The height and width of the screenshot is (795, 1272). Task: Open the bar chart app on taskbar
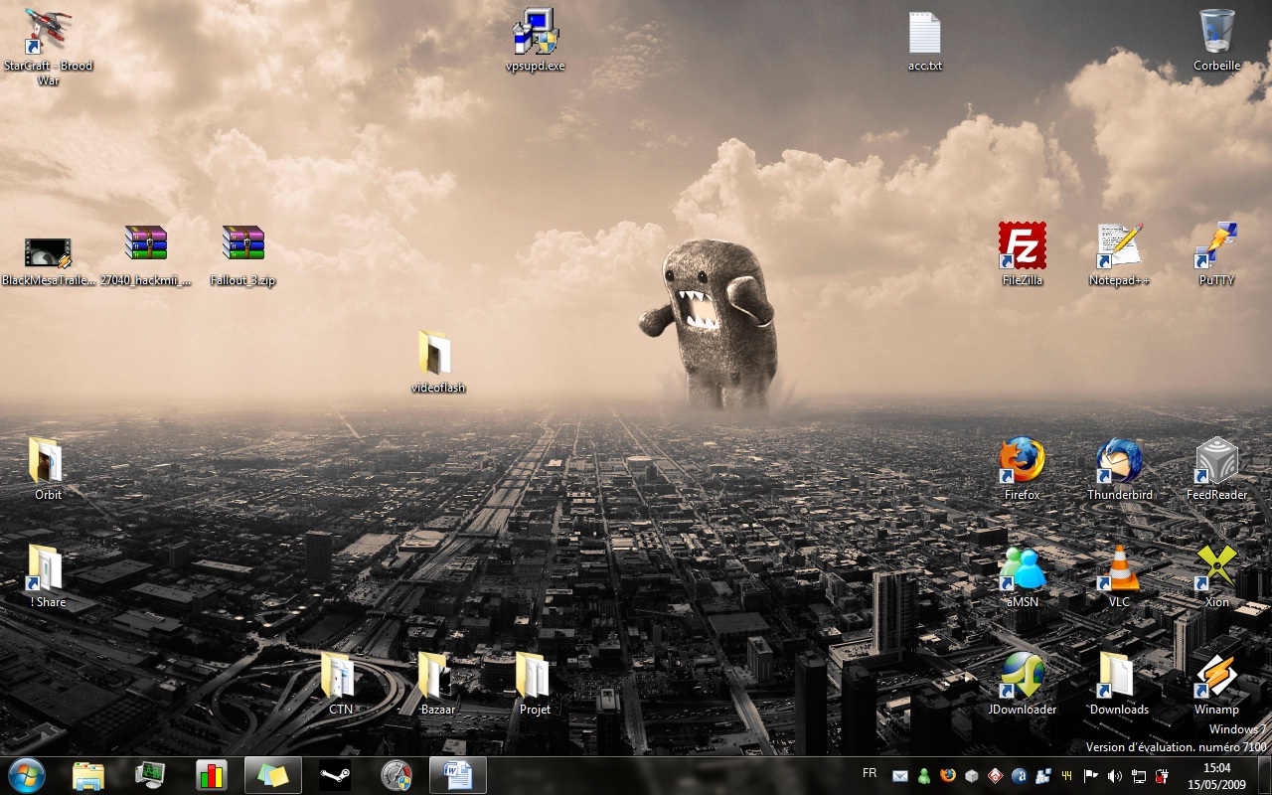(x=212, y=775)
